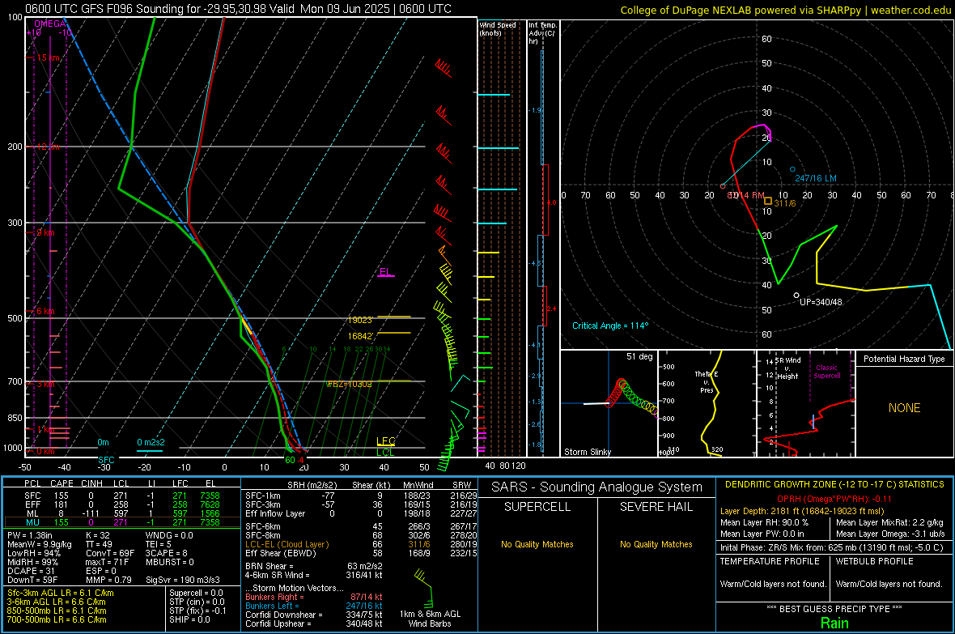The width and height of the screenshot is (955, 634).
Task: Click the UP=340/48 circle marker on hodograph
Action: point(796,296)
